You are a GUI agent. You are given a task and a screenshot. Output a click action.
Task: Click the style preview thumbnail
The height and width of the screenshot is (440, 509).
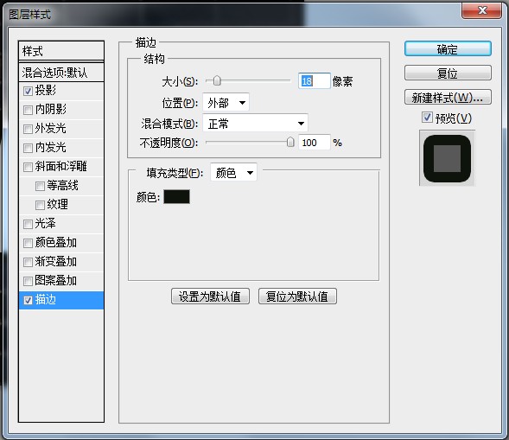pyautogui.click(x=447, y=158)
